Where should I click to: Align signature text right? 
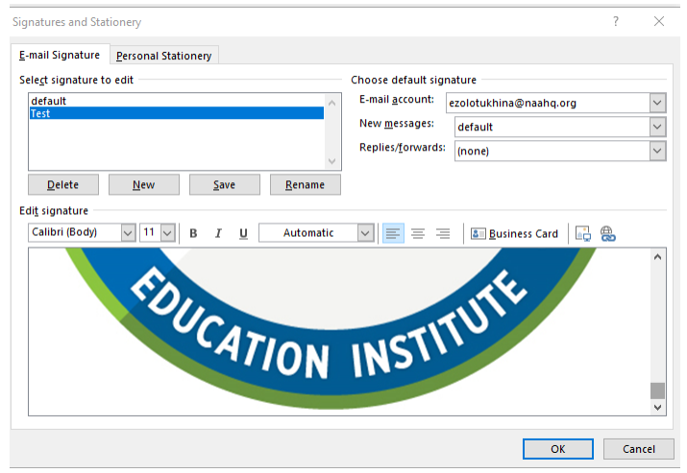(443, 233)
